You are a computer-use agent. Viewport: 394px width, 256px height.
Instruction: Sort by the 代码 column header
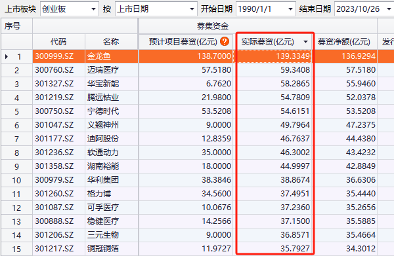coord(58,42)
